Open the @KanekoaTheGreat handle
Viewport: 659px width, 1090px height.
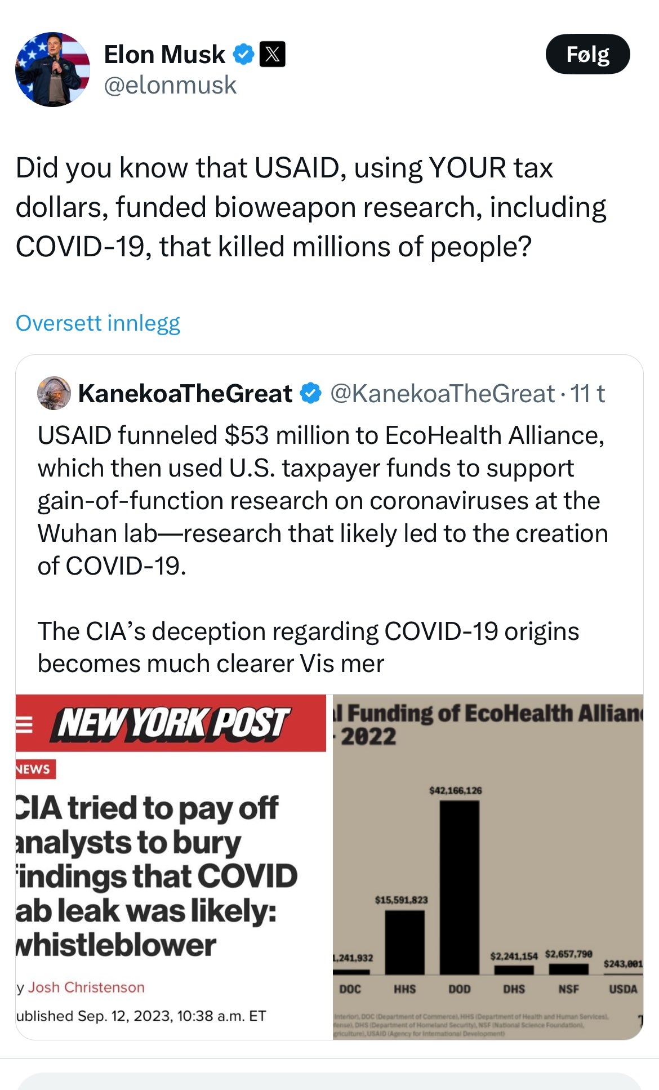coord(442,393)
